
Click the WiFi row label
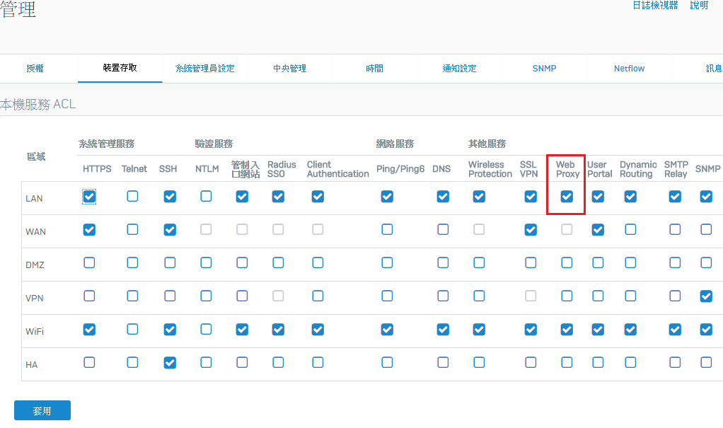click(x=35, y=331)
